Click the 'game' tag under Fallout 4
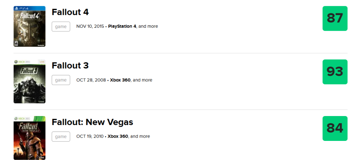Screen dimensions: 363x160 [61, 26]
